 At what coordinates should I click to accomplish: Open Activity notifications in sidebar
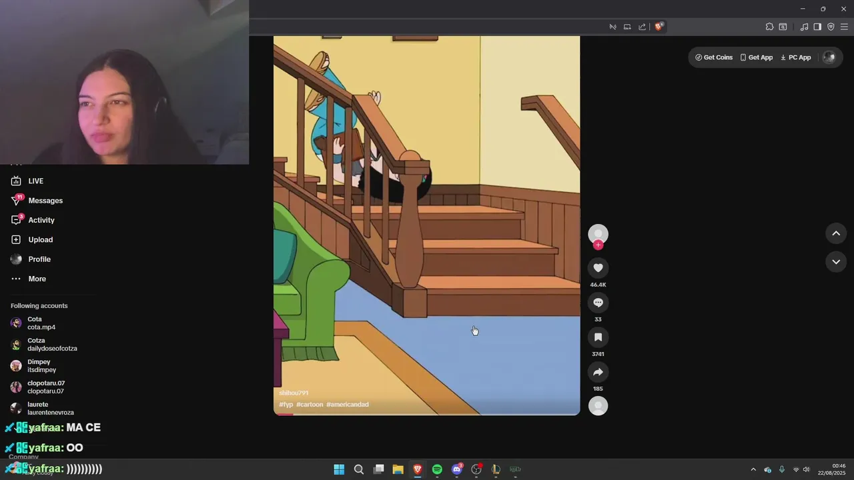33,220
